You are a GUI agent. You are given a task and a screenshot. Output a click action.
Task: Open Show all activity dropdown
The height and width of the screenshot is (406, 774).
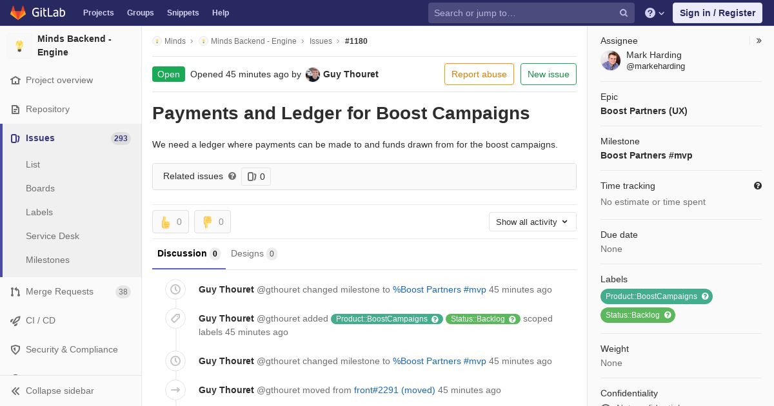[x=533, y=222]
